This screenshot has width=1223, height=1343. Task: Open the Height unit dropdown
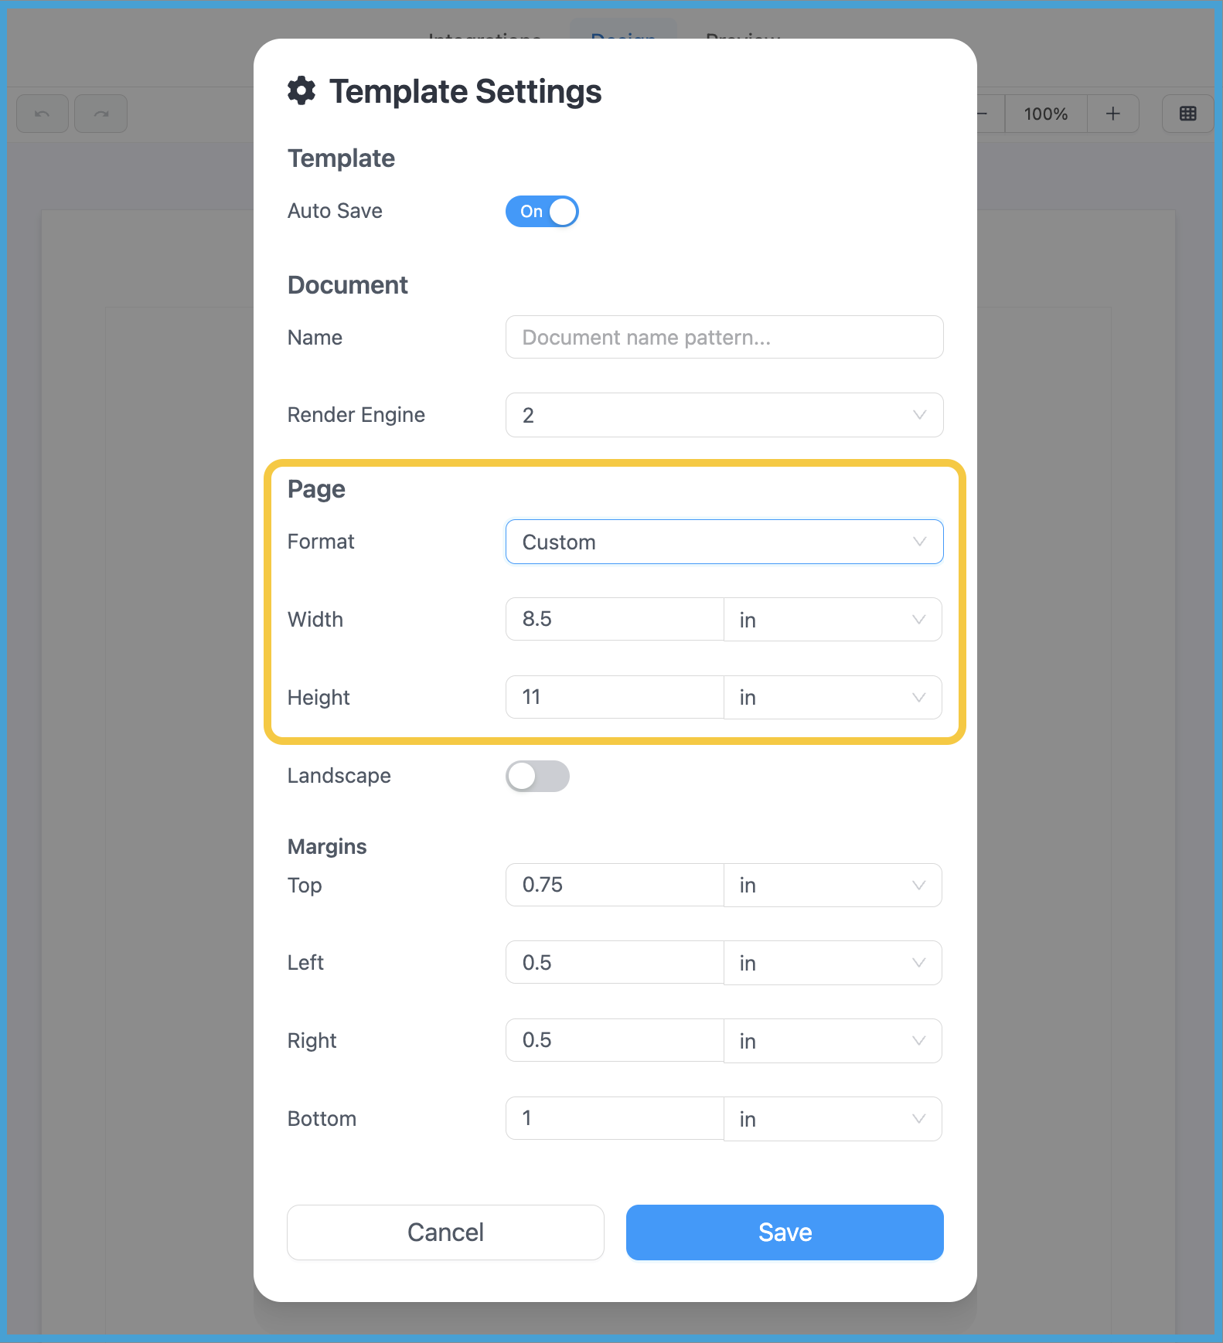point(832,698)
